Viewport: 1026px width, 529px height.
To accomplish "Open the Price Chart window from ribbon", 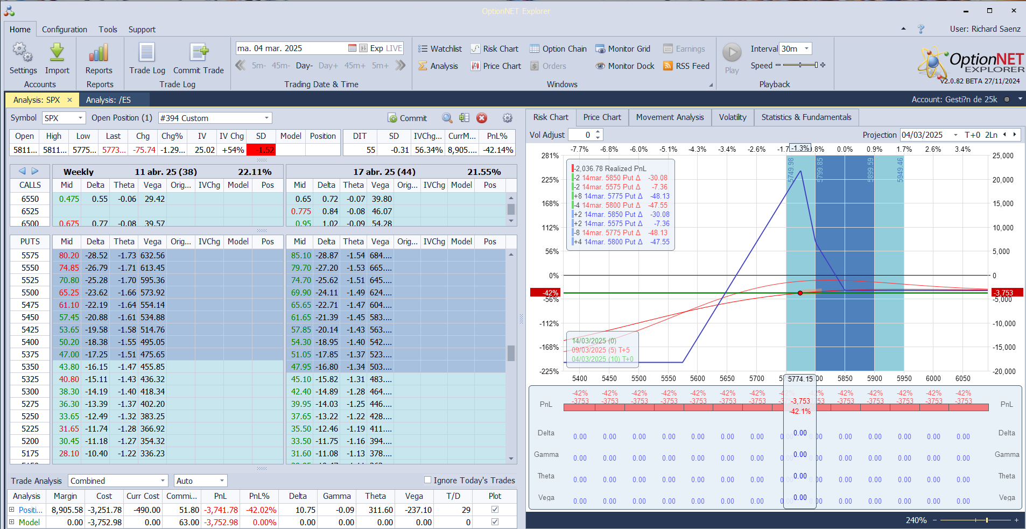I will (x=496, y=66).
